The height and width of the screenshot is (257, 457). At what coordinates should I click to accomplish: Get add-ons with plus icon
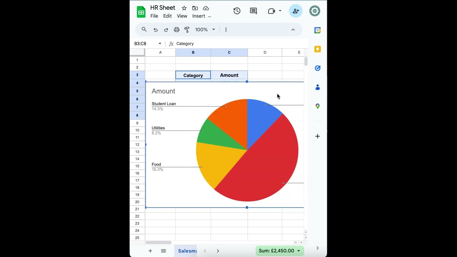[317, 136]
